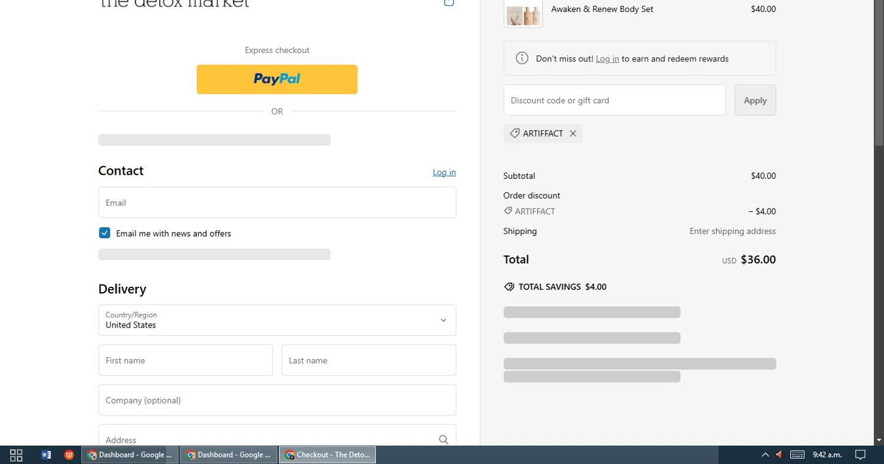Viewport: 884px width, 464px height.
Task: Open the Word icon in the taskbar
Action: tap(46, 455)
